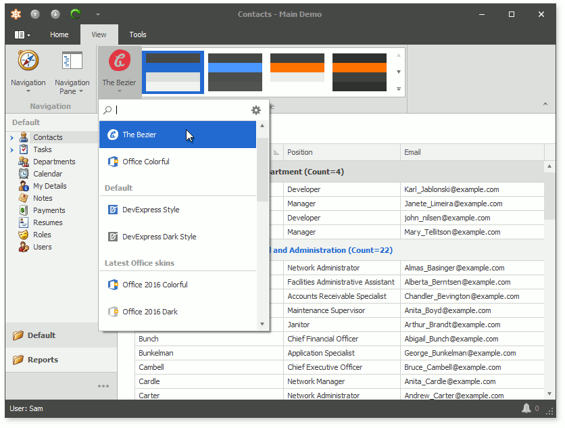Open the Default navigation group
565x428 pixels.
click(62, 335)
